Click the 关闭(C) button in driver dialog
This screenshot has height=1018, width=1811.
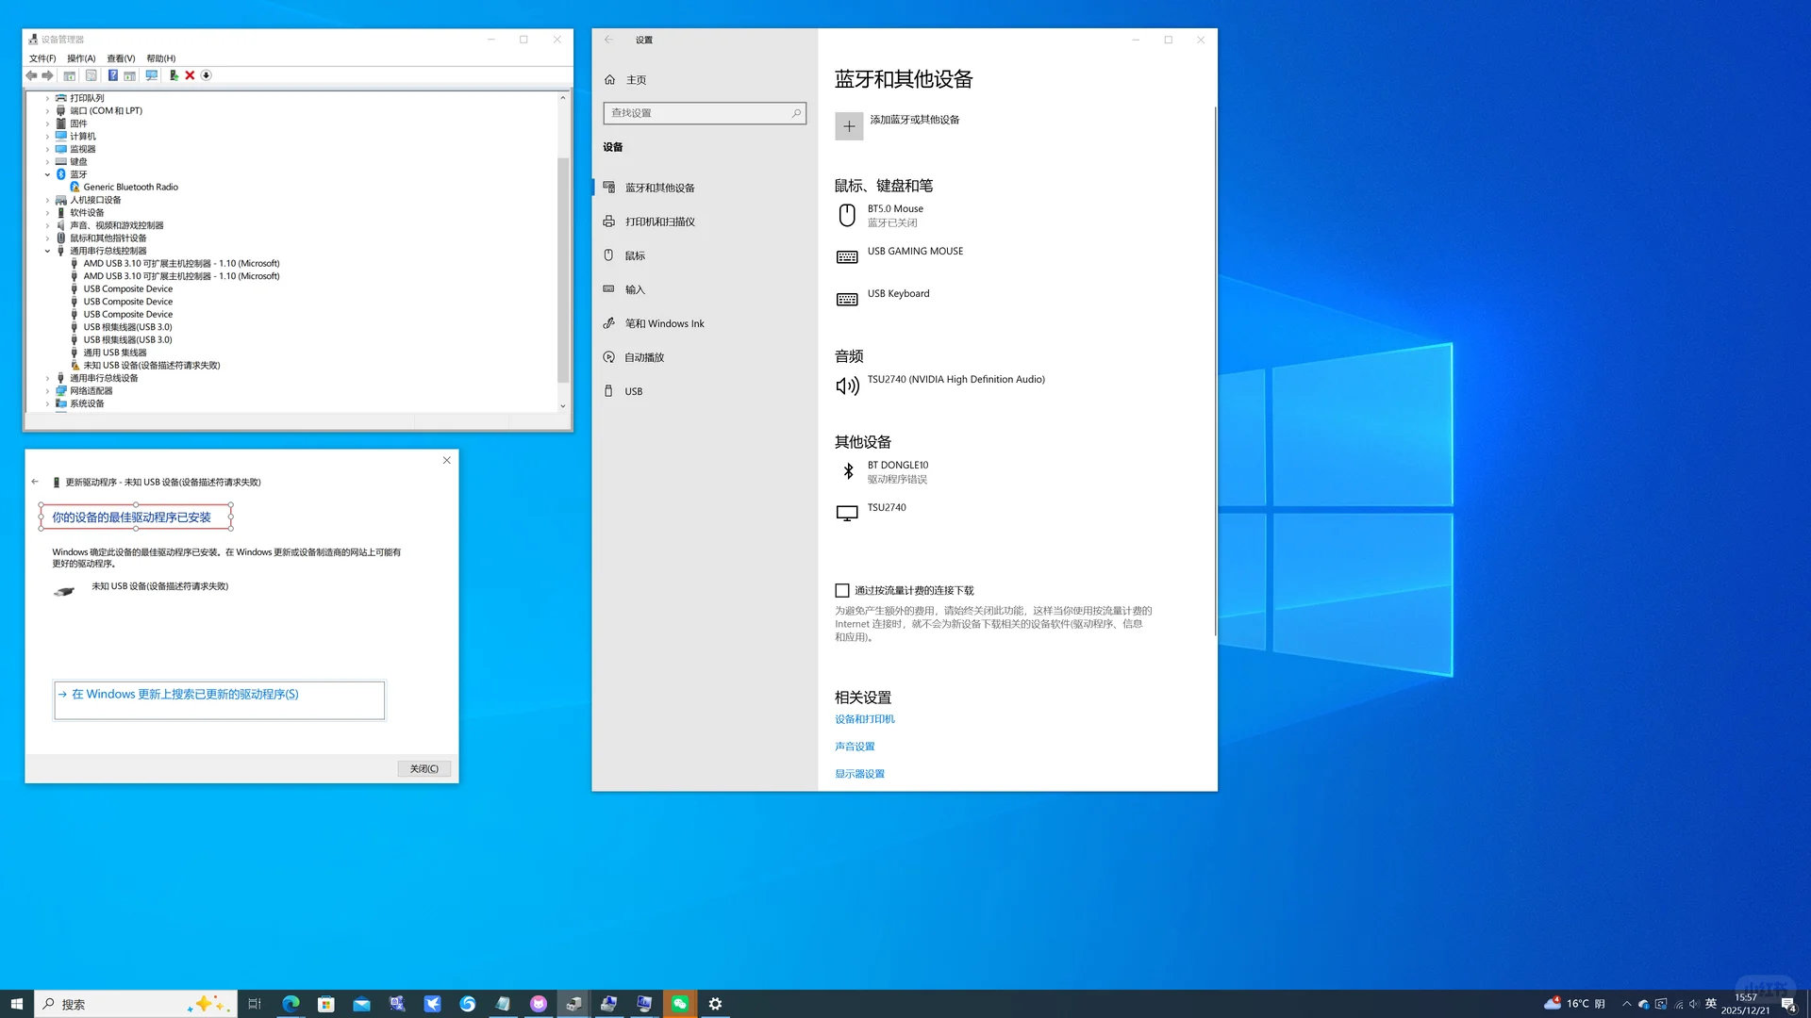point(424,768)
